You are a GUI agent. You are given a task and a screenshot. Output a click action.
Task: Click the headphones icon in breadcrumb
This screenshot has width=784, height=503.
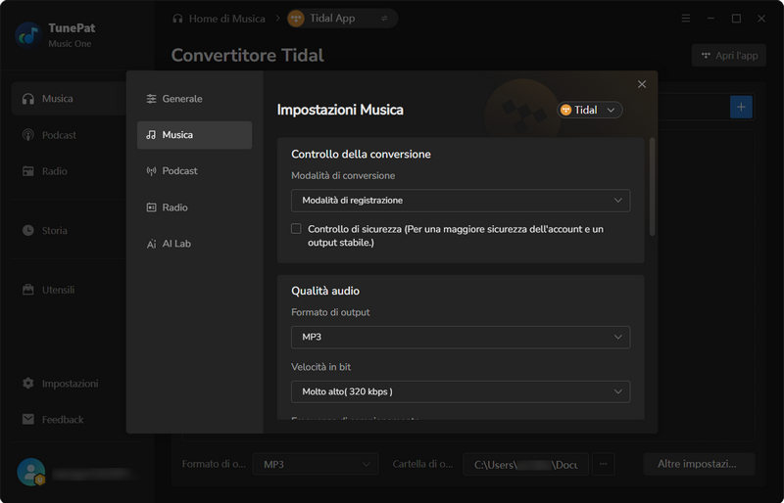click(177, 19)
